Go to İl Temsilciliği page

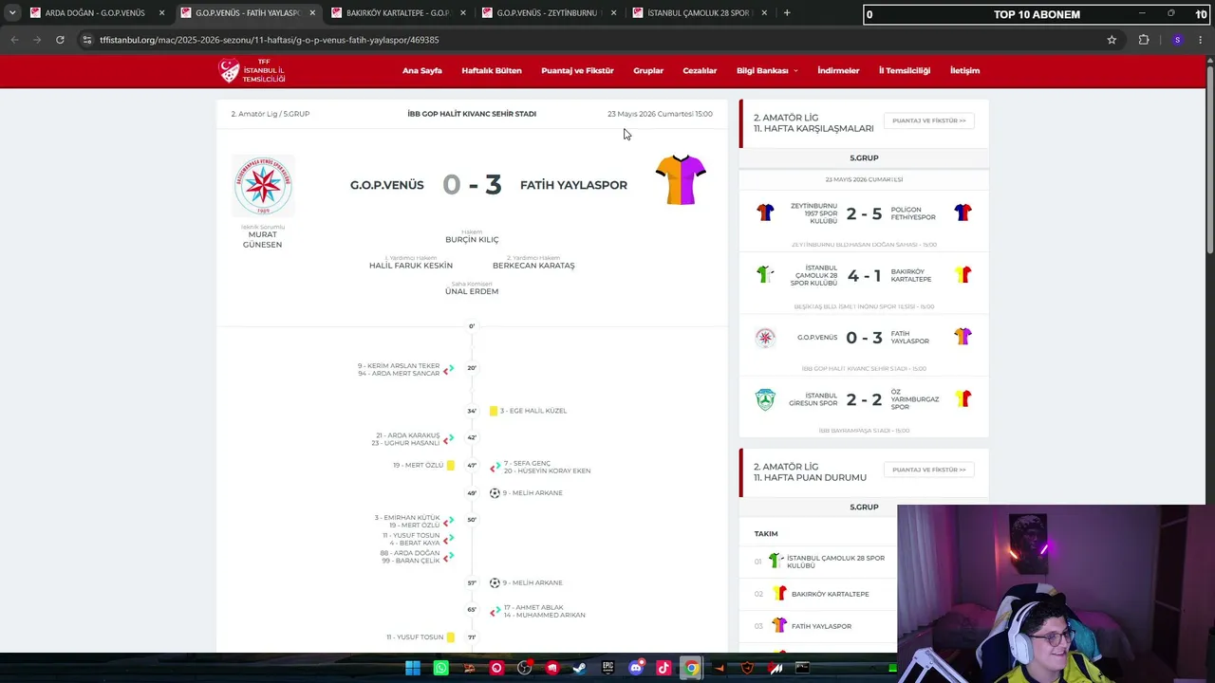(x=905, y=71)
